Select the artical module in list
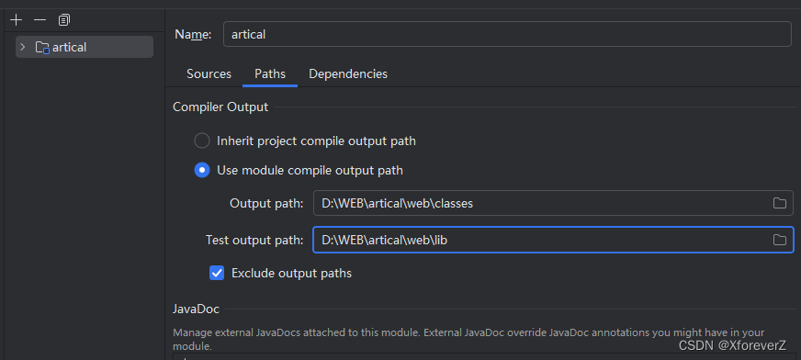Image resolution: width=801 pixels, height=360 pixels. (x=85, y=47)
